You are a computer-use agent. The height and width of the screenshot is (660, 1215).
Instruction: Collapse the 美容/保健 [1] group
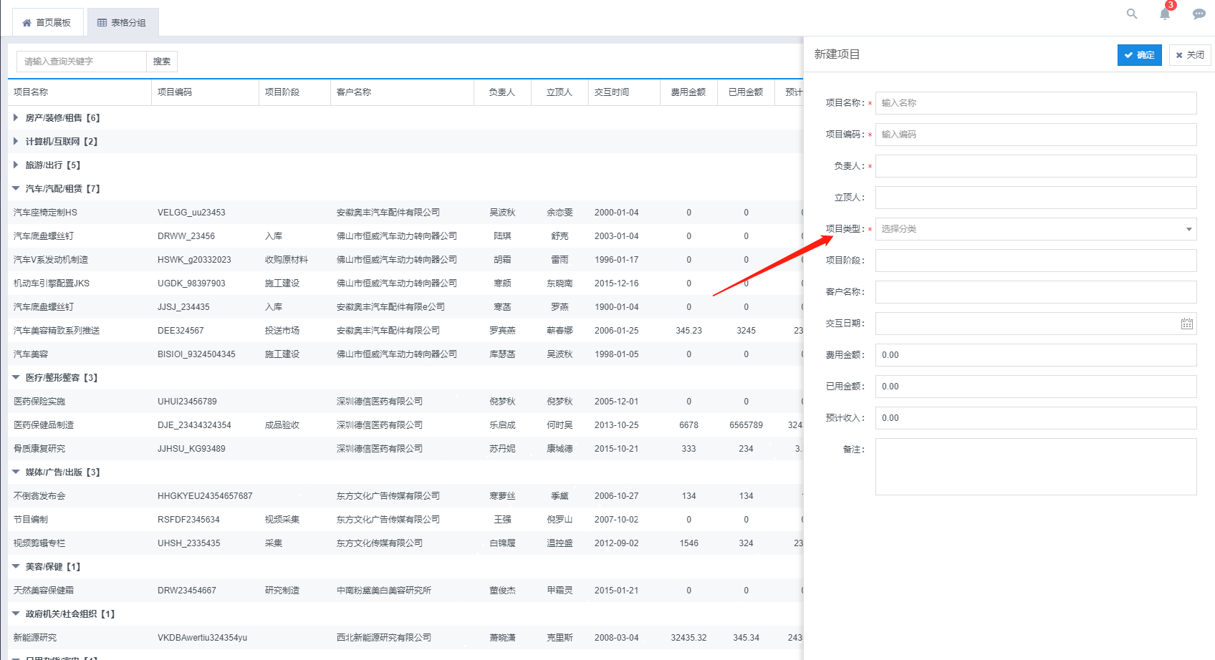(x=16, y=566)
